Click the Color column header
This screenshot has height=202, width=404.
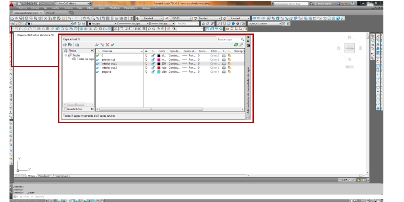pos(162,51)
